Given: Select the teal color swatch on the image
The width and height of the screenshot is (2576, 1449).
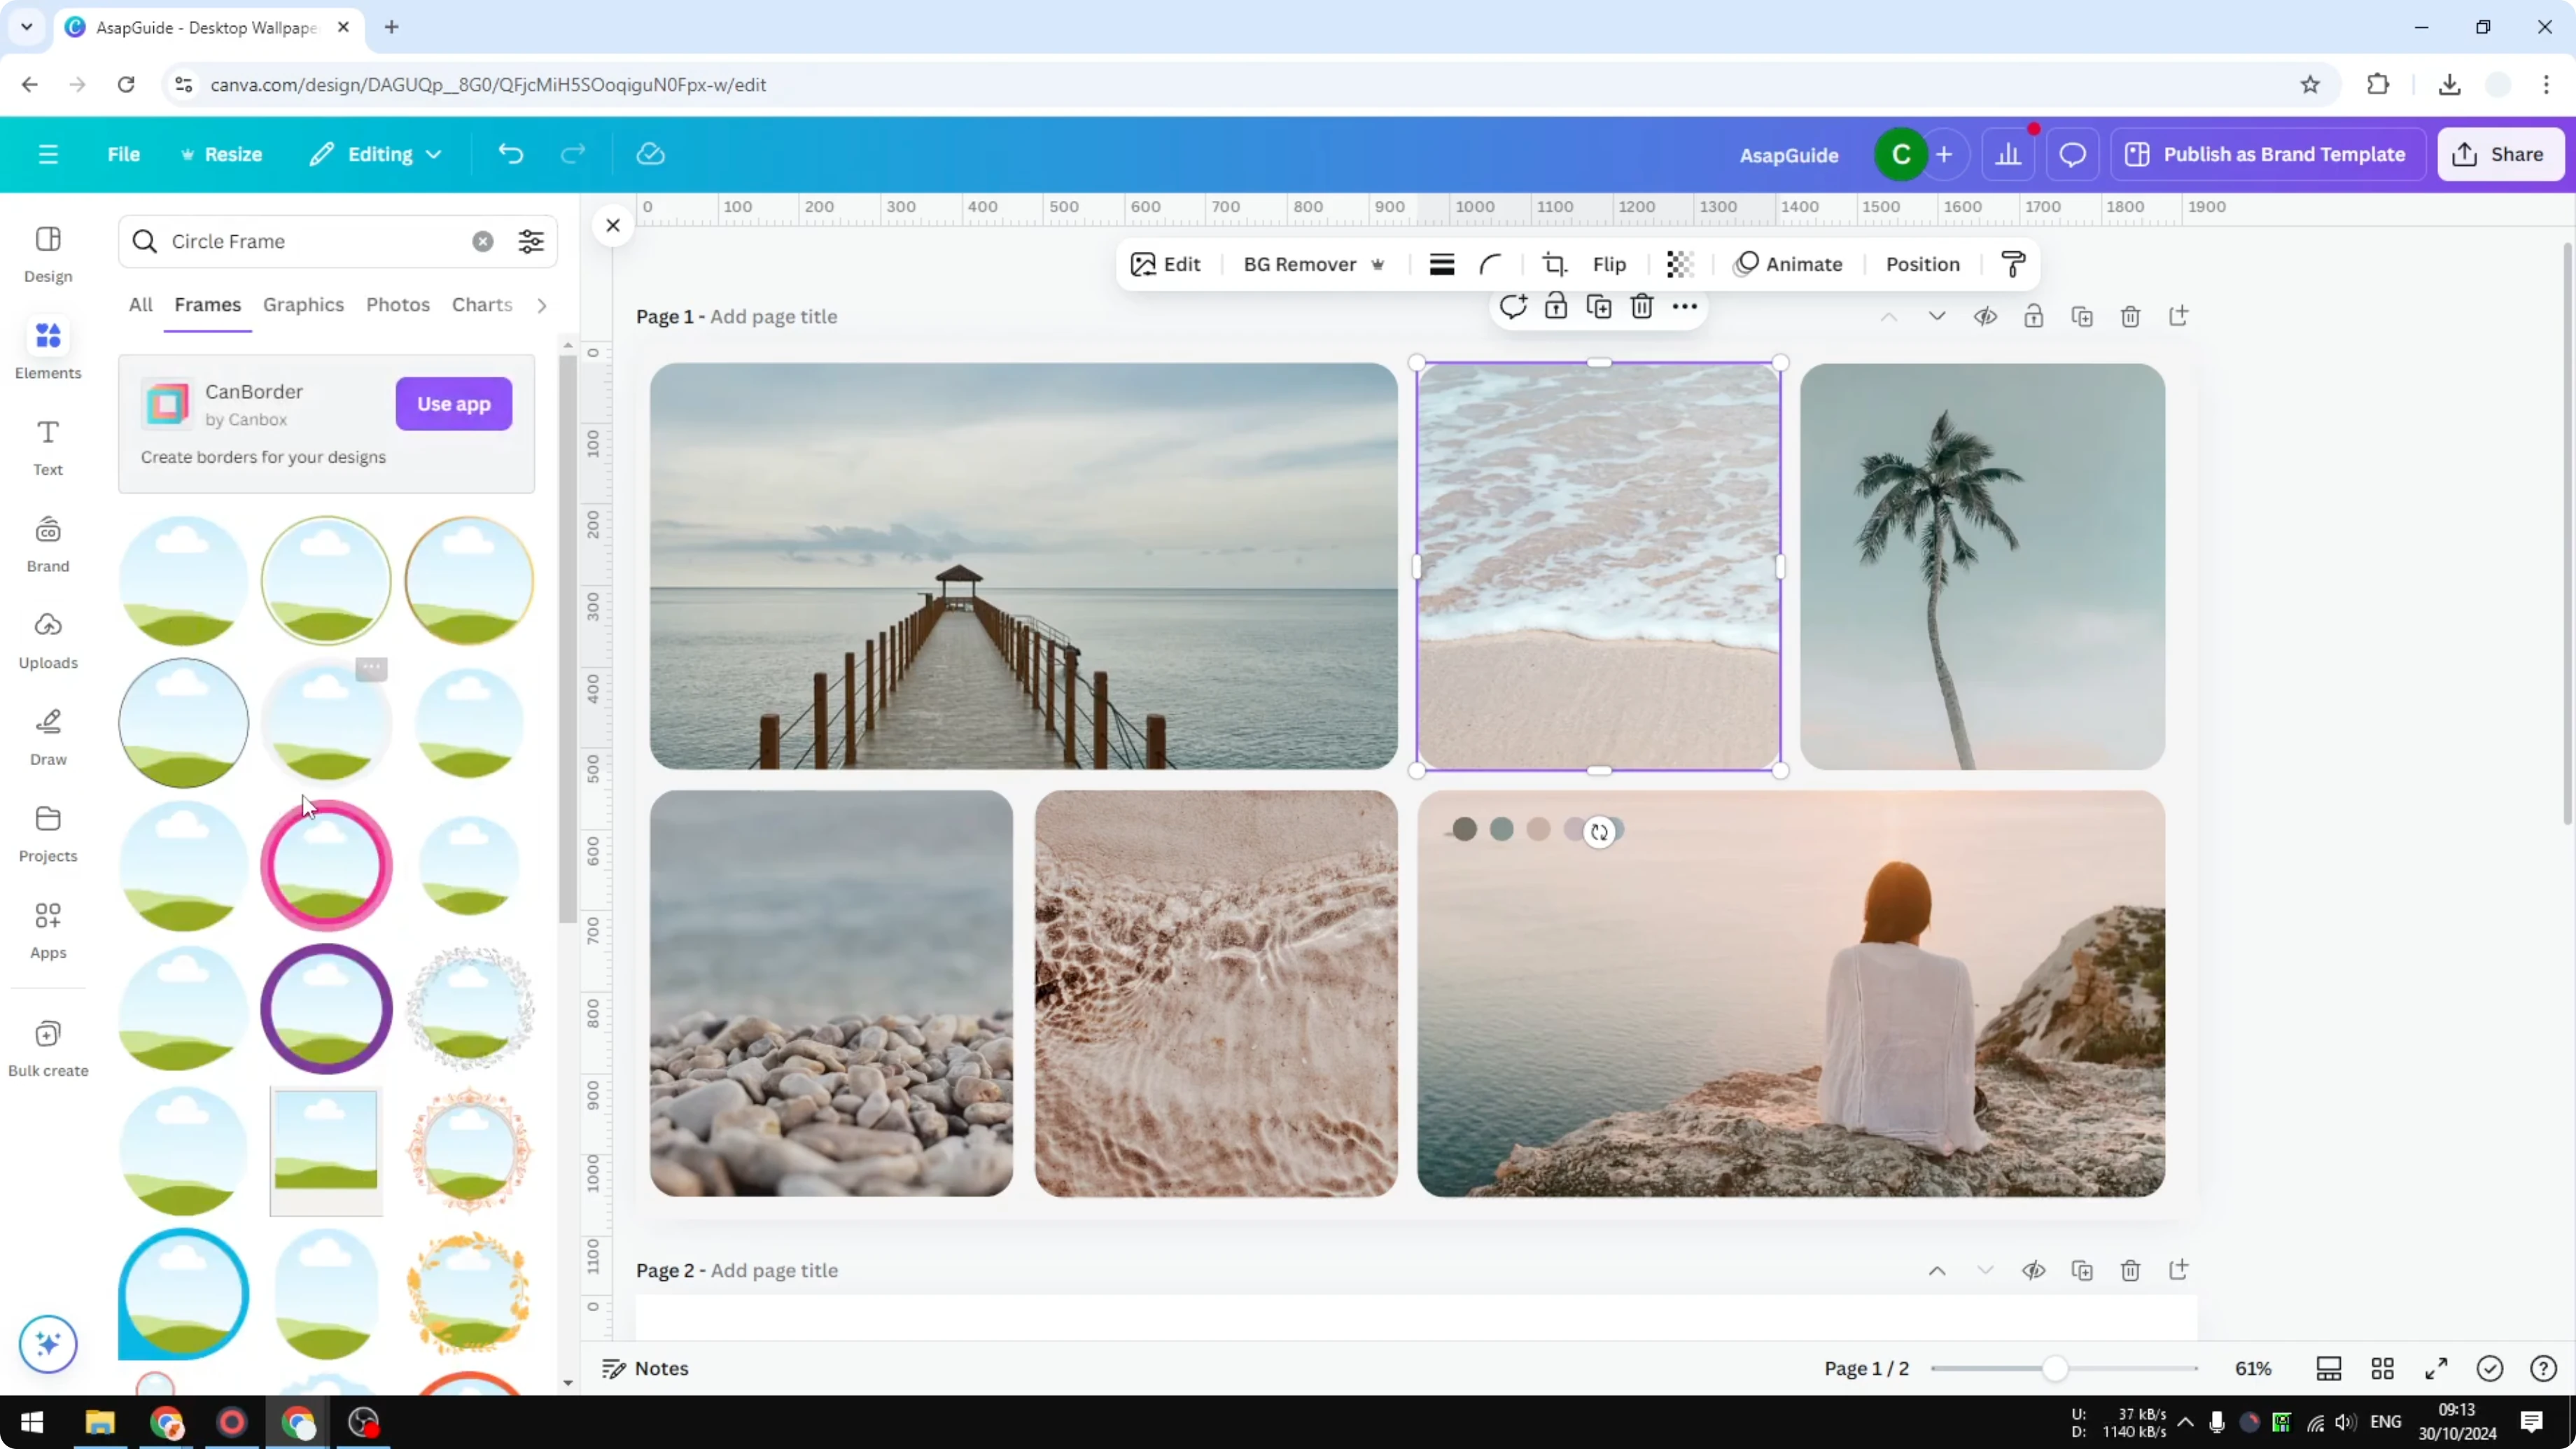Looking at the screenshot, I should coord(1501,830).
